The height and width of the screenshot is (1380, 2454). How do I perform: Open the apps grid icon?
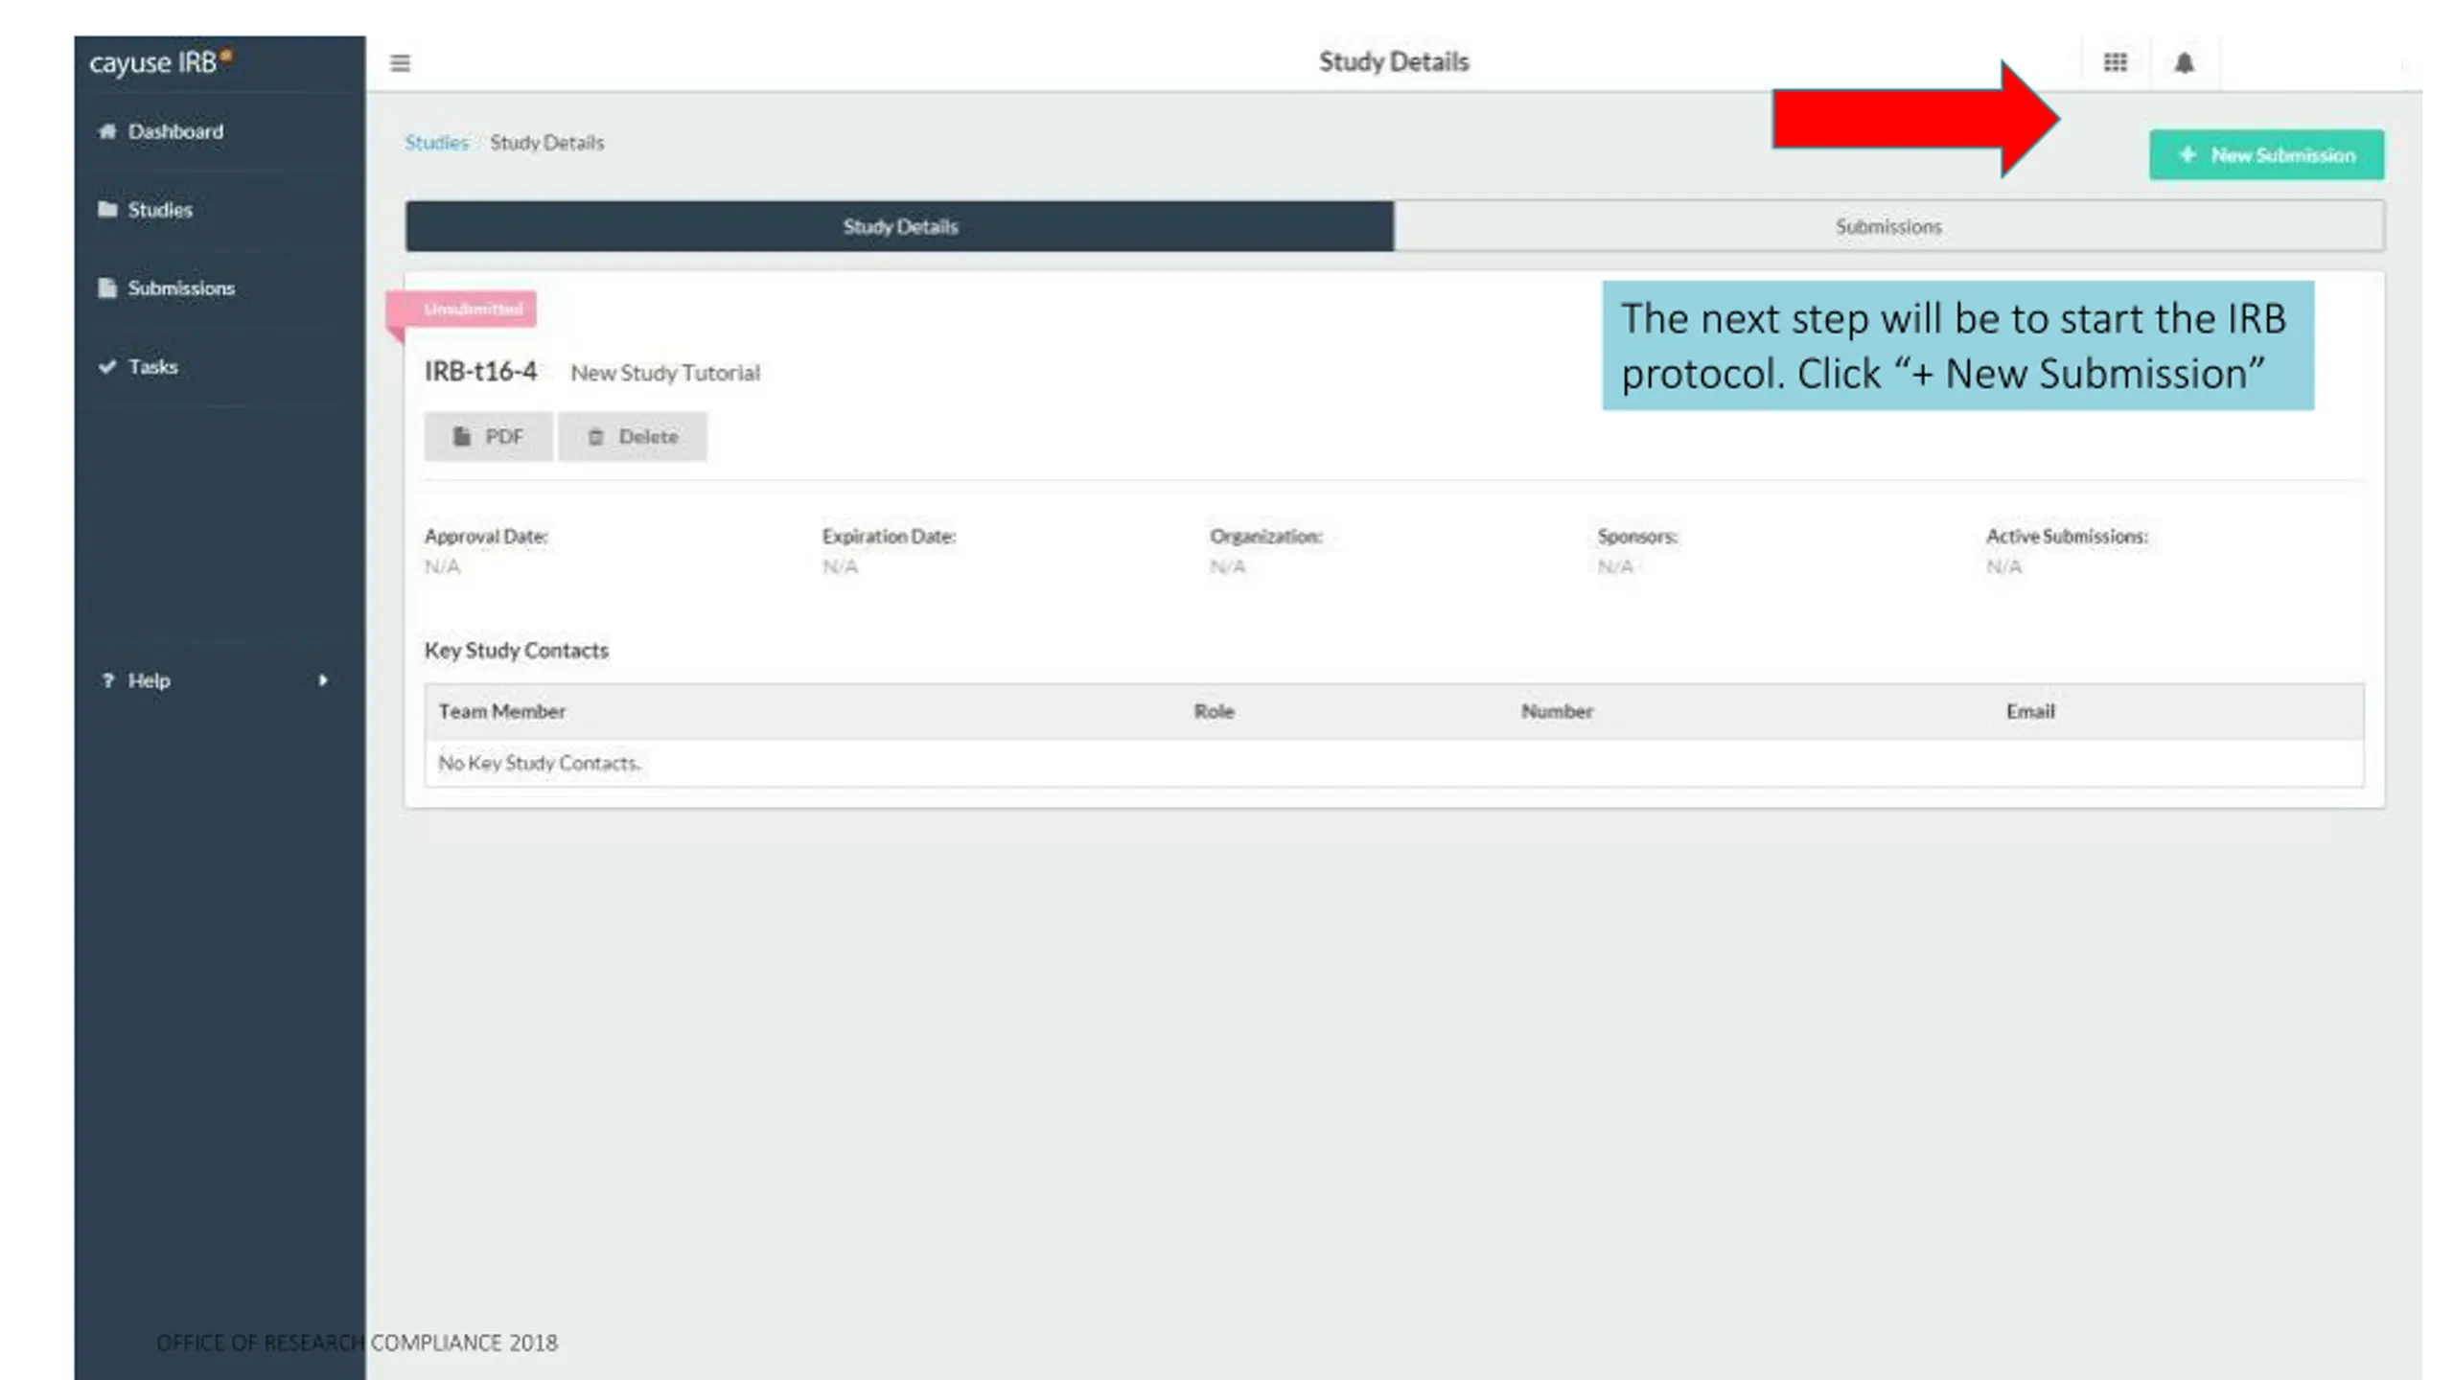tap(2115, 62)
